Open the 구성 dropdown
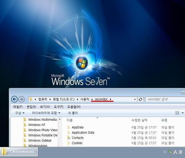 (20, 113)
